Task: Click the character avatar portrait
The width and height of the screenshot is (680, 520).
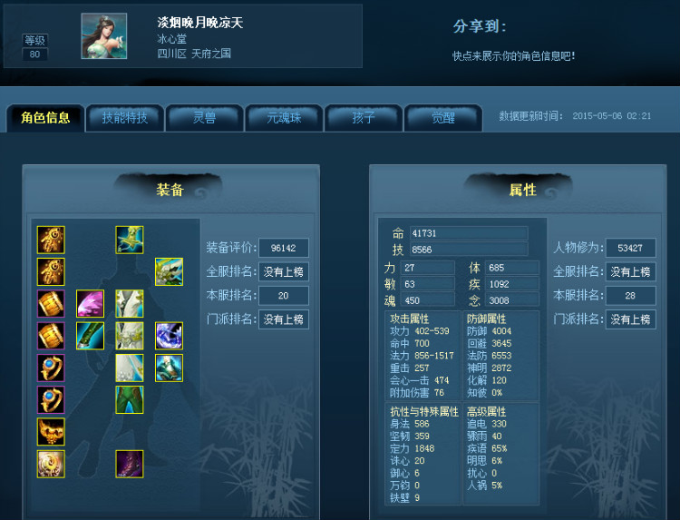Action: pos(104,35)
